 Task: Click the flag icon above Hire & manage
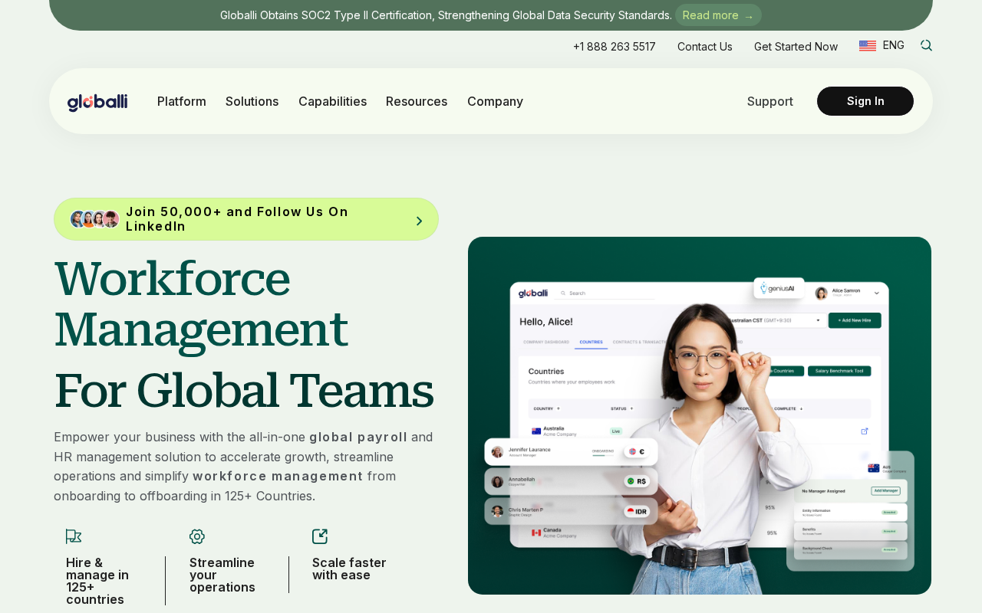(x=74, y=536)
